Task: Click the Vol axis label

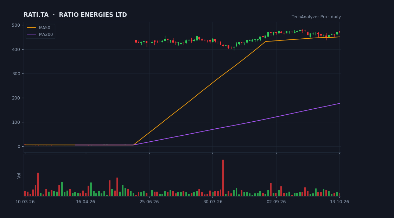Action: 19,175
